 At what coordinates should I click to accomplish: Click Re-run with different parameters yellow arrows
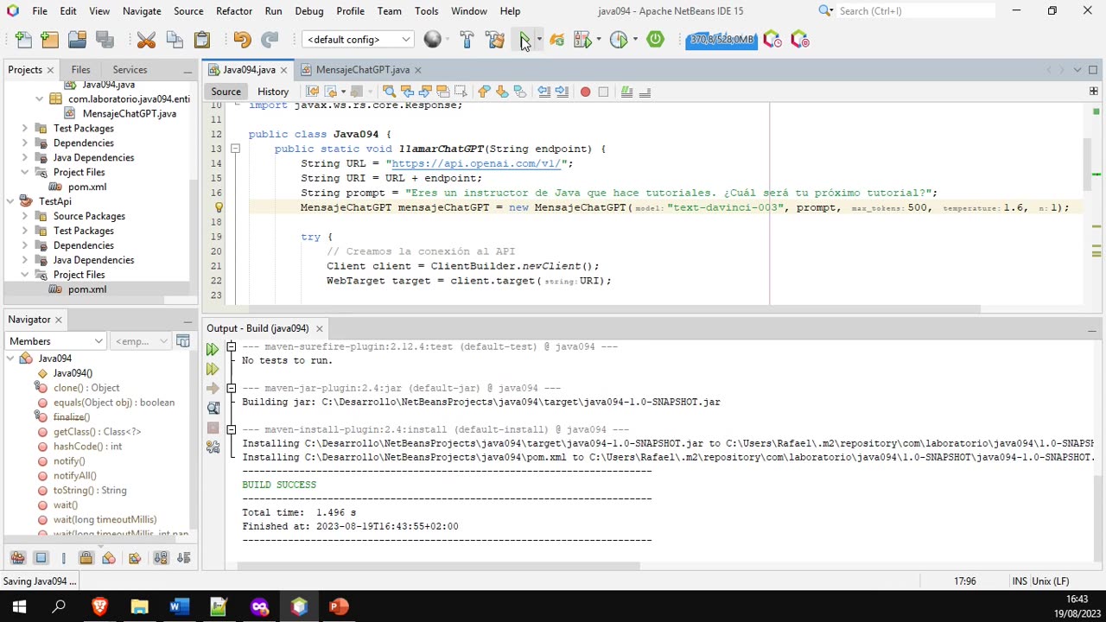[213, 369]
